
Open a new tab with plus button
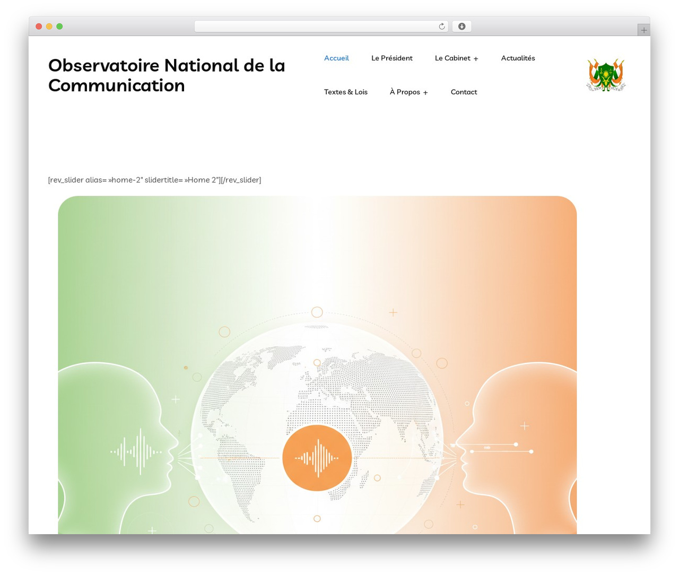643,30
